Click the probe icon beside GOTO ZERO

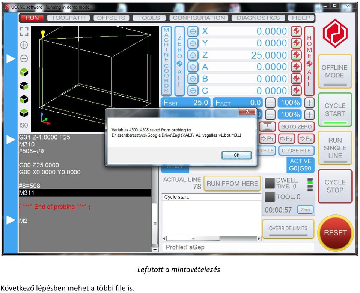(267, 126)
